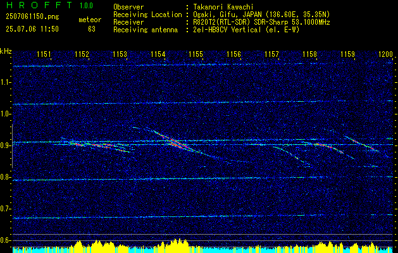The height and width of the screenshot is (253, 398).
Task: Click the 1.0 frequency axis label
Action: pyautogui.click(x=6, y=114)
